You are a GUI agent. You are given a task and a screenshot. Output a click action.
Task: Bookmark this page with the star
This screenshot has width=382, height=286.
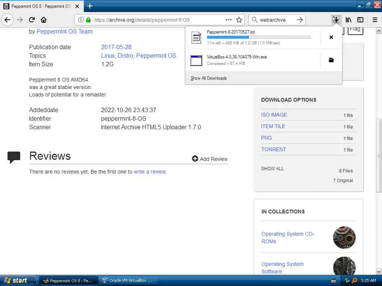(239, 20)
